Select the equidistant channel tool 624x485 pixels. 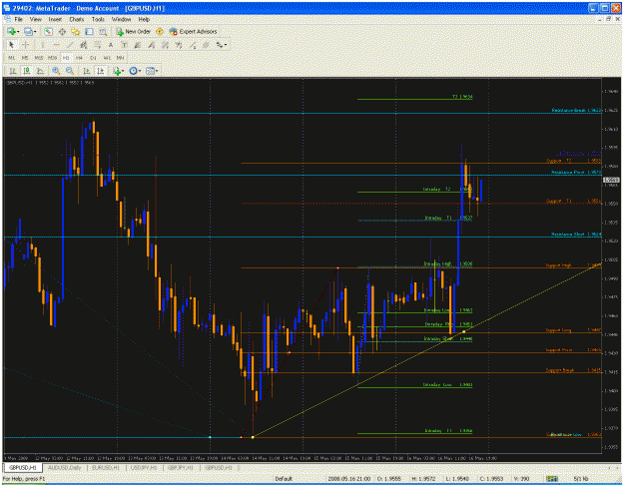pos(83,45)
